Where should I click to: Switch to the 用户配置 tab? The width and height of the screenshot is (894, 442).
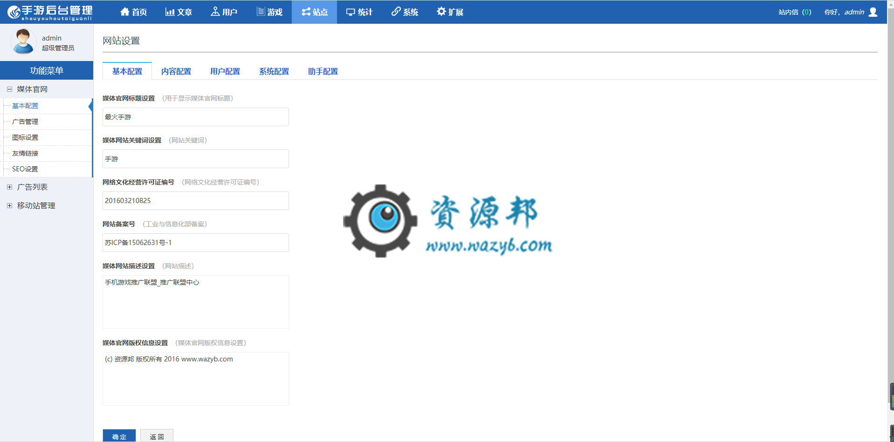[x=225, y=71]
